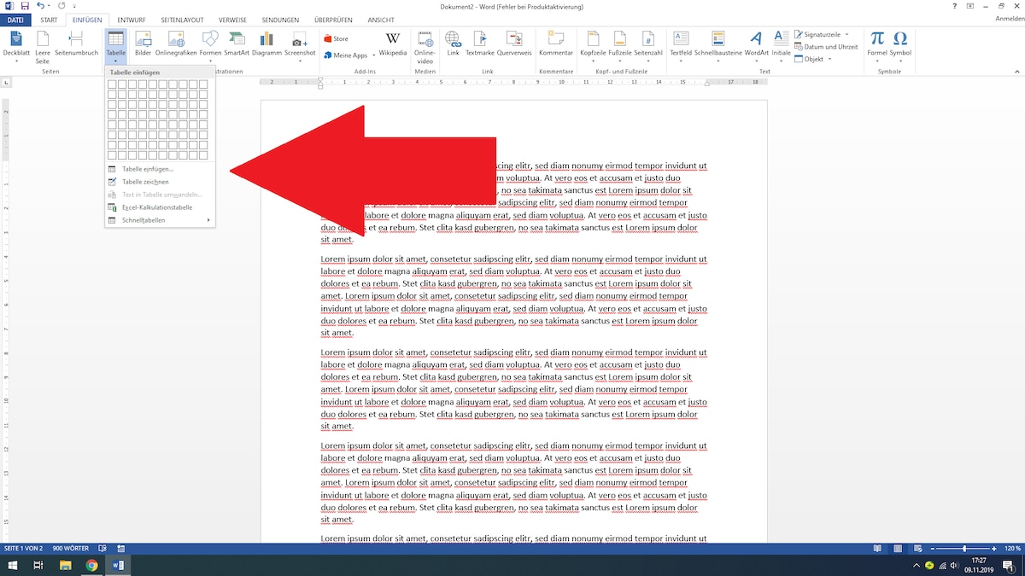Expand the Schnelltabellen submenu
This screenshot has width=1025, height=576.
159,220
